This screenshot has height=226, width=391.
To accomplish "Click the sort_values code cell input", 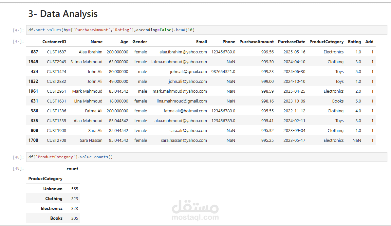I will [x=207, y=30].
